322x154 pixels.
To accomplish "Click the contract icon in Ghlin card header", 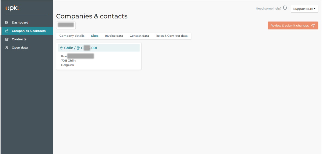I will (78, 48).
